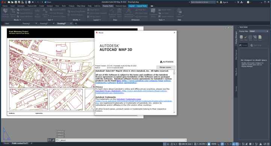Screen dimensions: 271x146
Task: Open the coordinate system dropdown in status bar
Action: 185,144
